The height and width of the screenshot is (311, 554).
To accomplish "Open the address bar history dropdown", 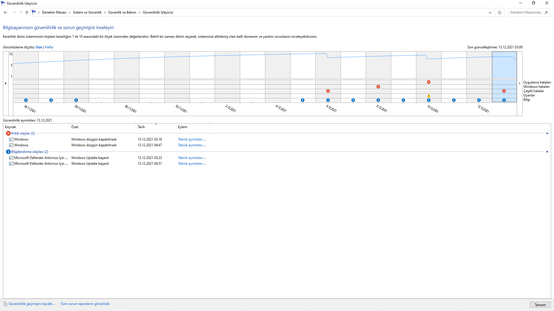I will 490,12.
